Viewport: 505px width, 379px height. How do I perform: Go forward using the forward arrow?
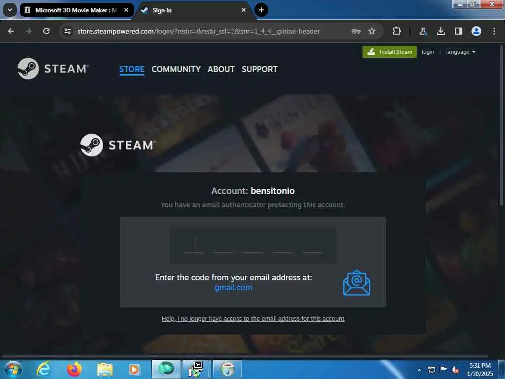coord(29,31)
